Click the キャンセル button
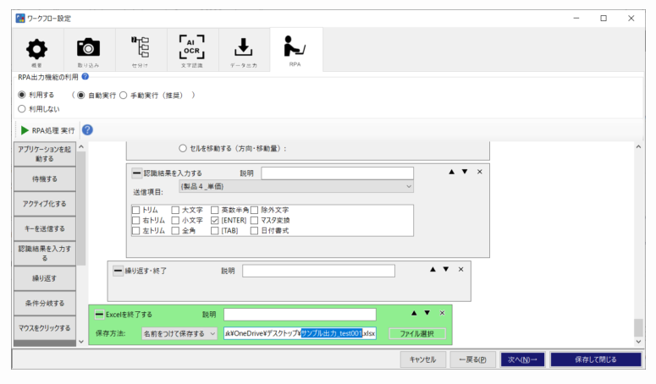The height and width of the screenshot is (384, 656). [422, 359]
